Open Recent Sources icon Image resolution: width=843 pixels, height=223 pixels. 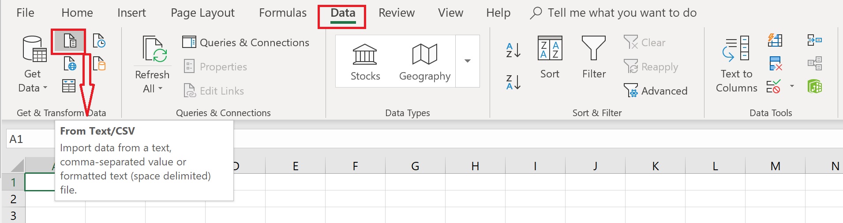click(99, 41)
